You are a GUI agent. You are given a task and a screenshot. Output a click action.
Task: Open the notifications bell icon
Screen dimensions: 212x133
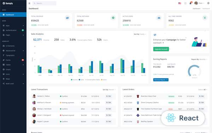coord(190,3)
